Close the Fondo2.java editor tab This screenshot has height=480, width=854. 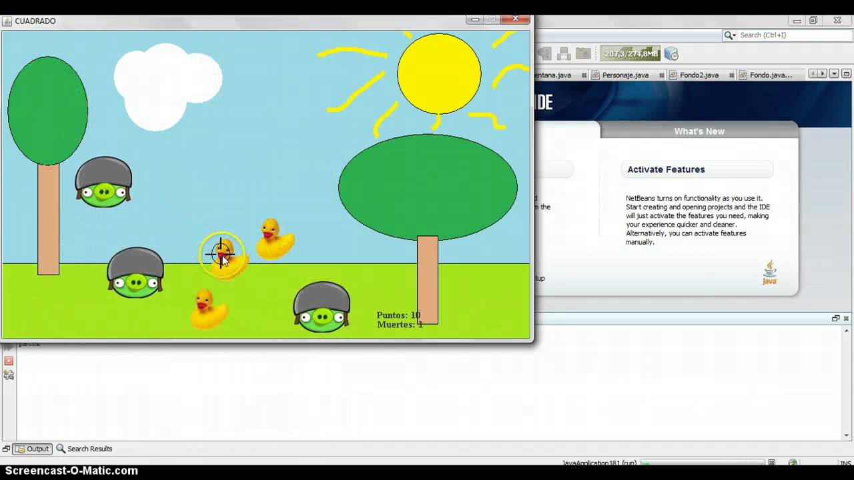[732, 75]
